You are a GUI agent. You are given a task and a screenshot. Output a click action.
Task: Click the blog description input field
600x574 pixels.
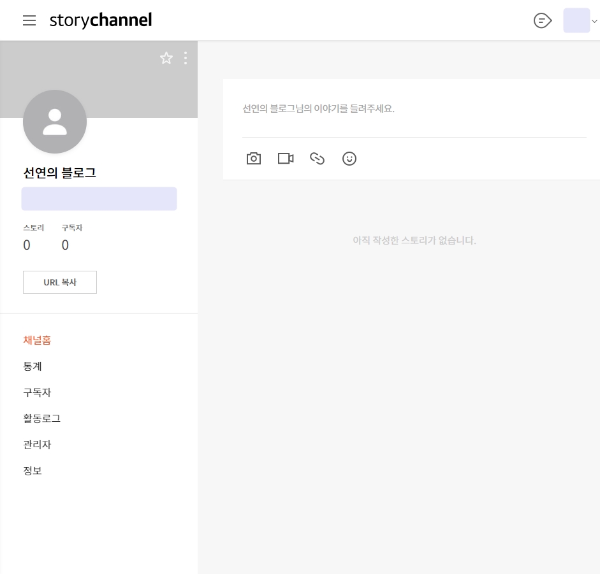coord(99,199)
